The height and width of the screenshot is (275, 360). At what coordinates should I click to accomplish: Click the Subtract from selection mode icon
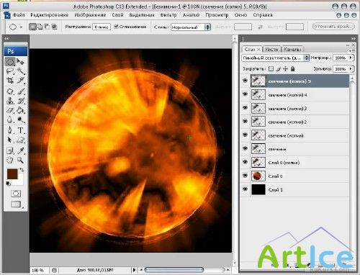pos(47,27)
